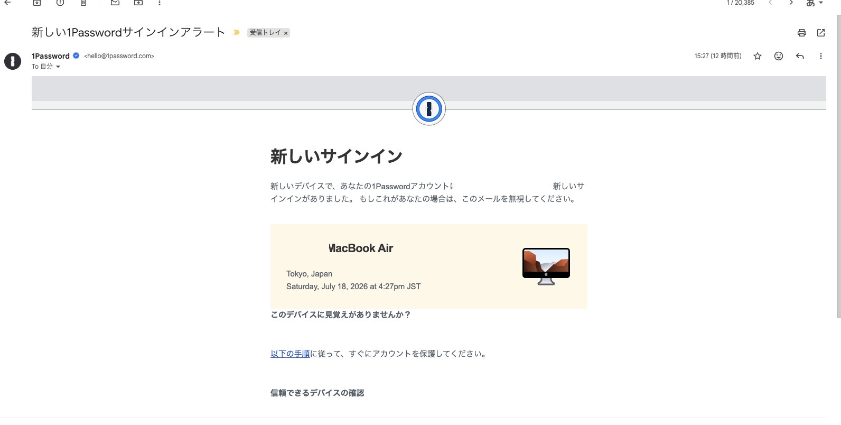841x425 pixels.
Task: Mark the email as unread
Action: [115, 3]
